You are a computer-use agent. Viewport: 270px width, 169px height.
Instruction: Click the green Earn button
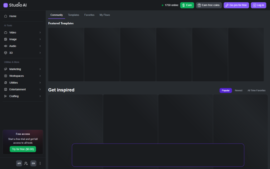187,5
